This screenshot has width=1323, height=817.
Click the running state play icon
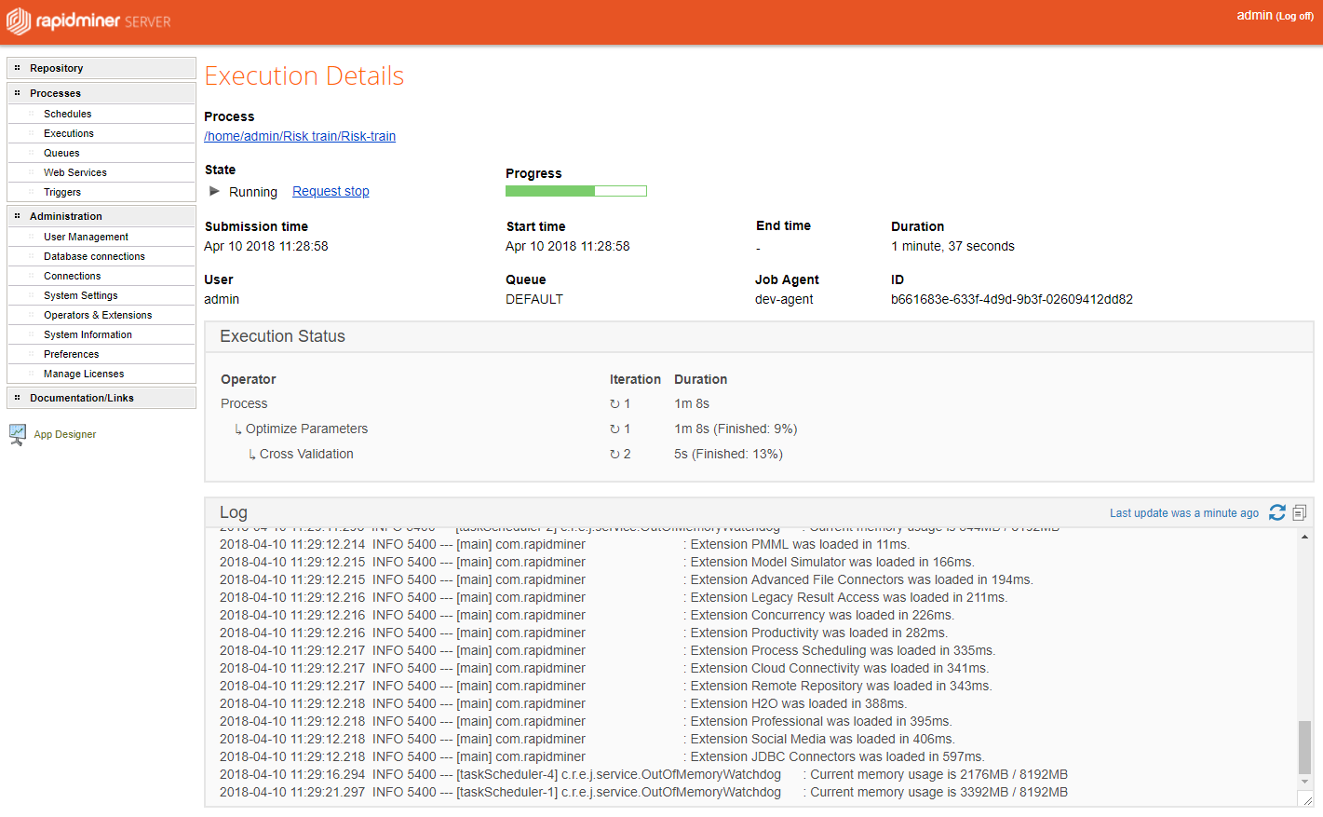215,191
